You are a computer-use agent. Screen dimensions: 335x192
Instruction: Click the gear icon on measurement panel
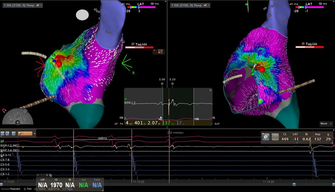[51, 175]
